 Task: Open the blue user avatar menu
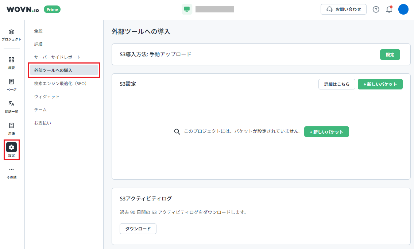pos(403,9)
